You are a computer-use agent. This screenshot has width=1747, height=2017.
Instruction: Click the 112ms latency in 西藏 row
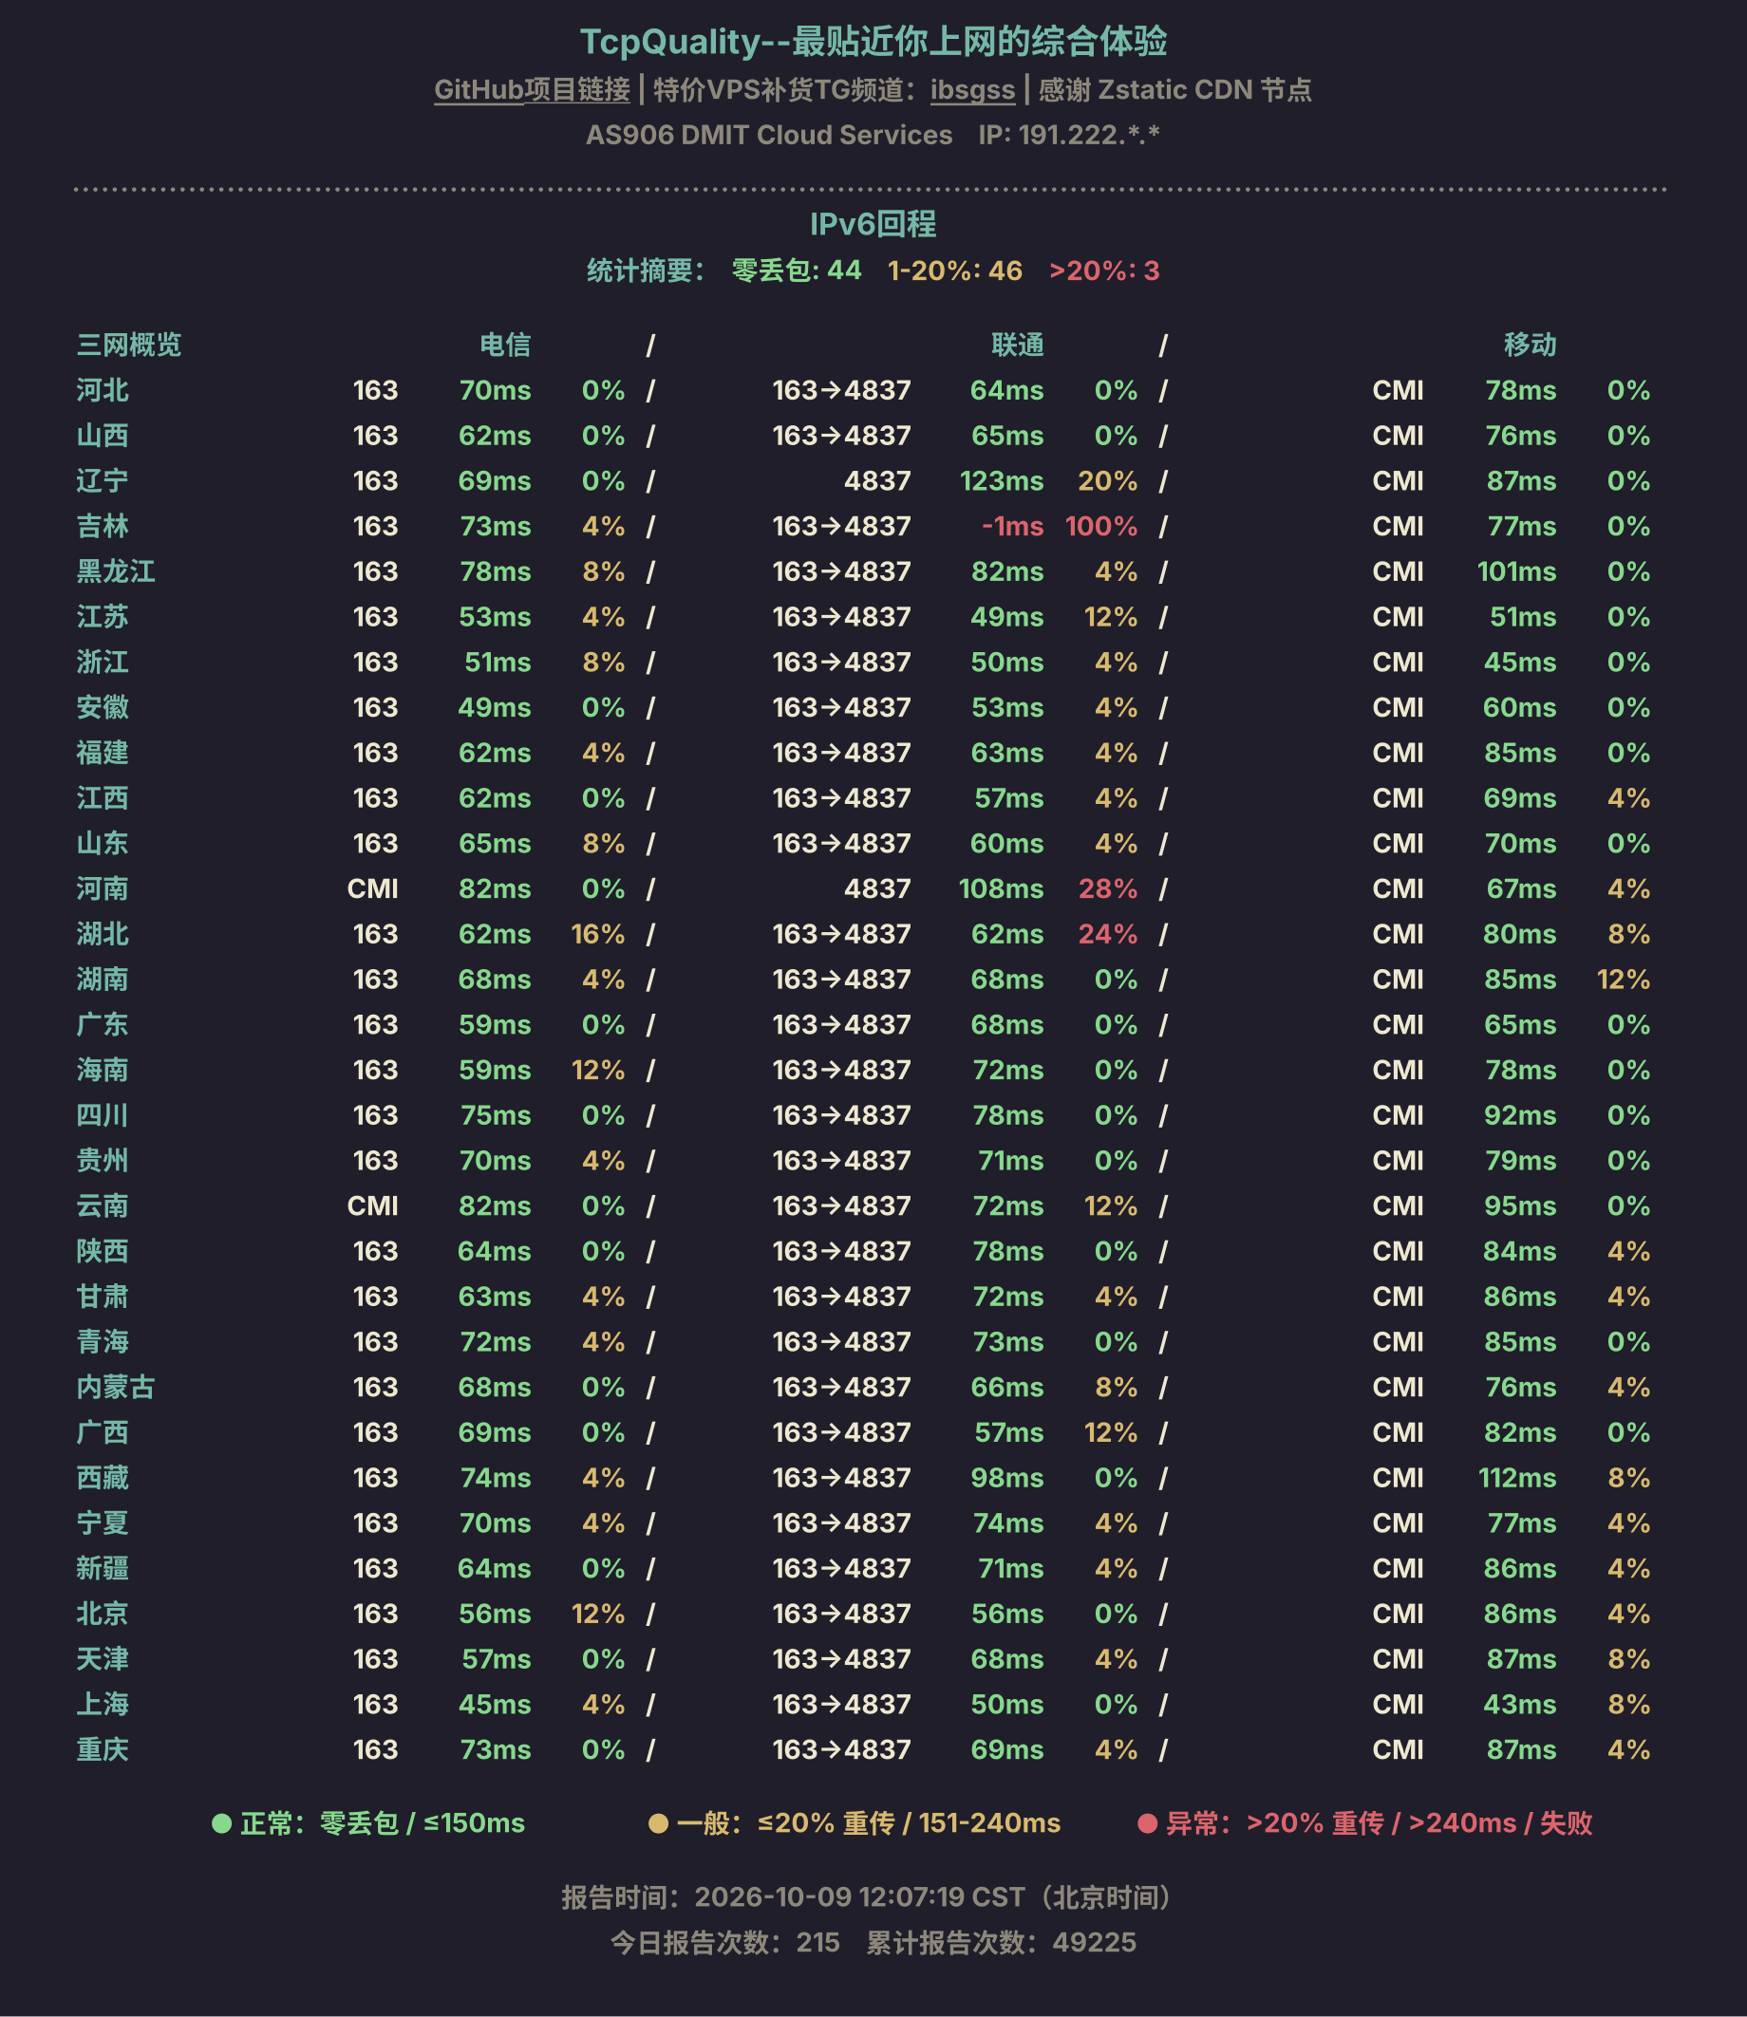point(1517,1477)
